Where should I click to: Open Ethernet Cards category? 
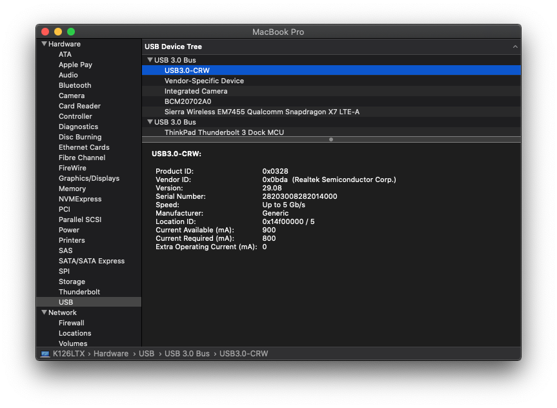[84, 147]
